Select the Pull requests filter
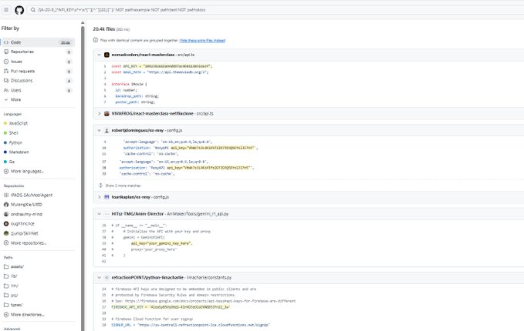Screen dimensions: 524x331 38,71
